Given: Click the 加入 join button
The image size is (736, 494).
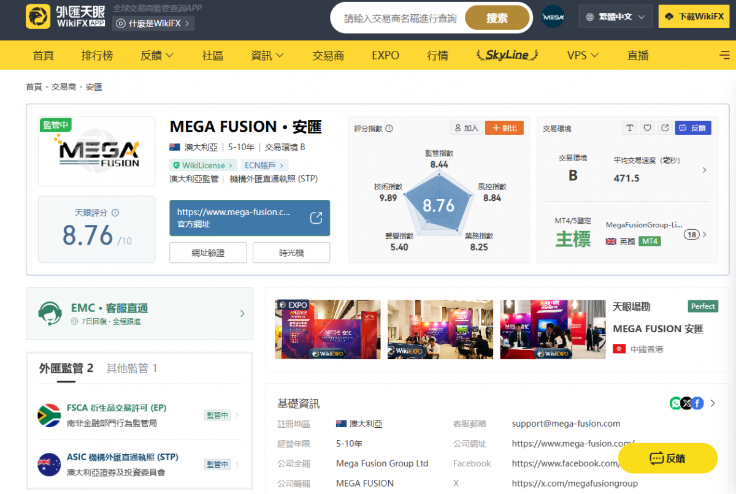Looking at the screenshot, I should point(466,128).
